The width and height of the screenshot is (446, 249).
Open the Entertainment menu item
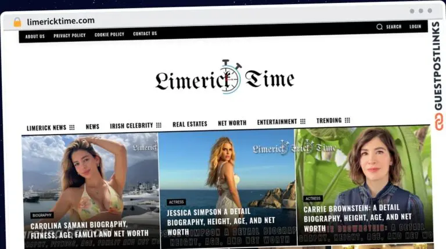277,122
